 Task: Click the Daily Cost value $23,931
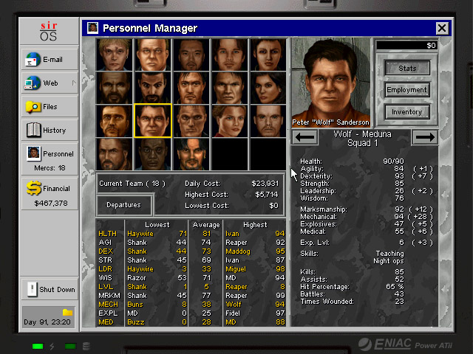tap(265, 184)
